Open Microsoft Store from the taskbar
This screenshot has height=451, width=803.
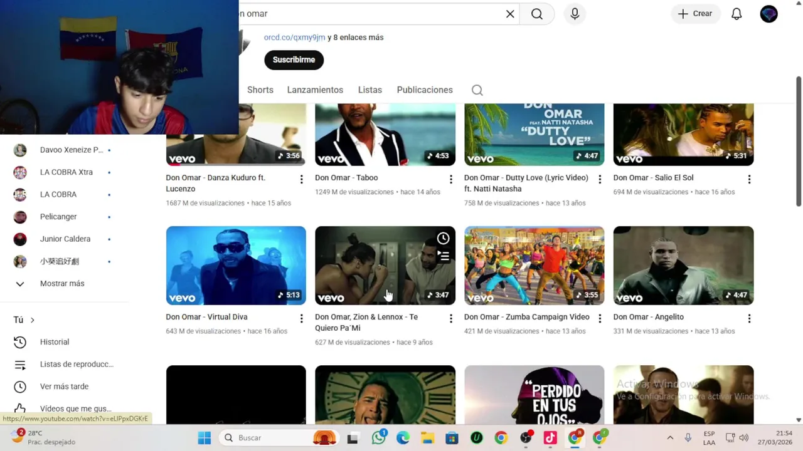(452, 438)
